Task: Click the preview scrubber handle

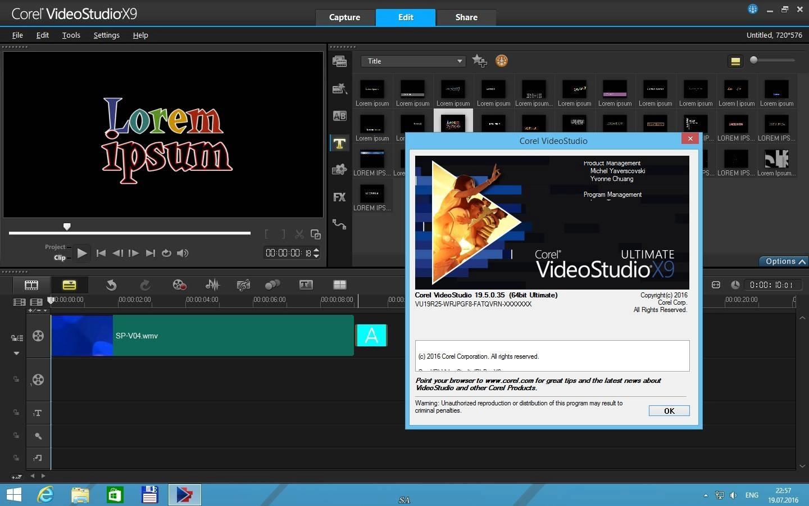Action: 67,227
